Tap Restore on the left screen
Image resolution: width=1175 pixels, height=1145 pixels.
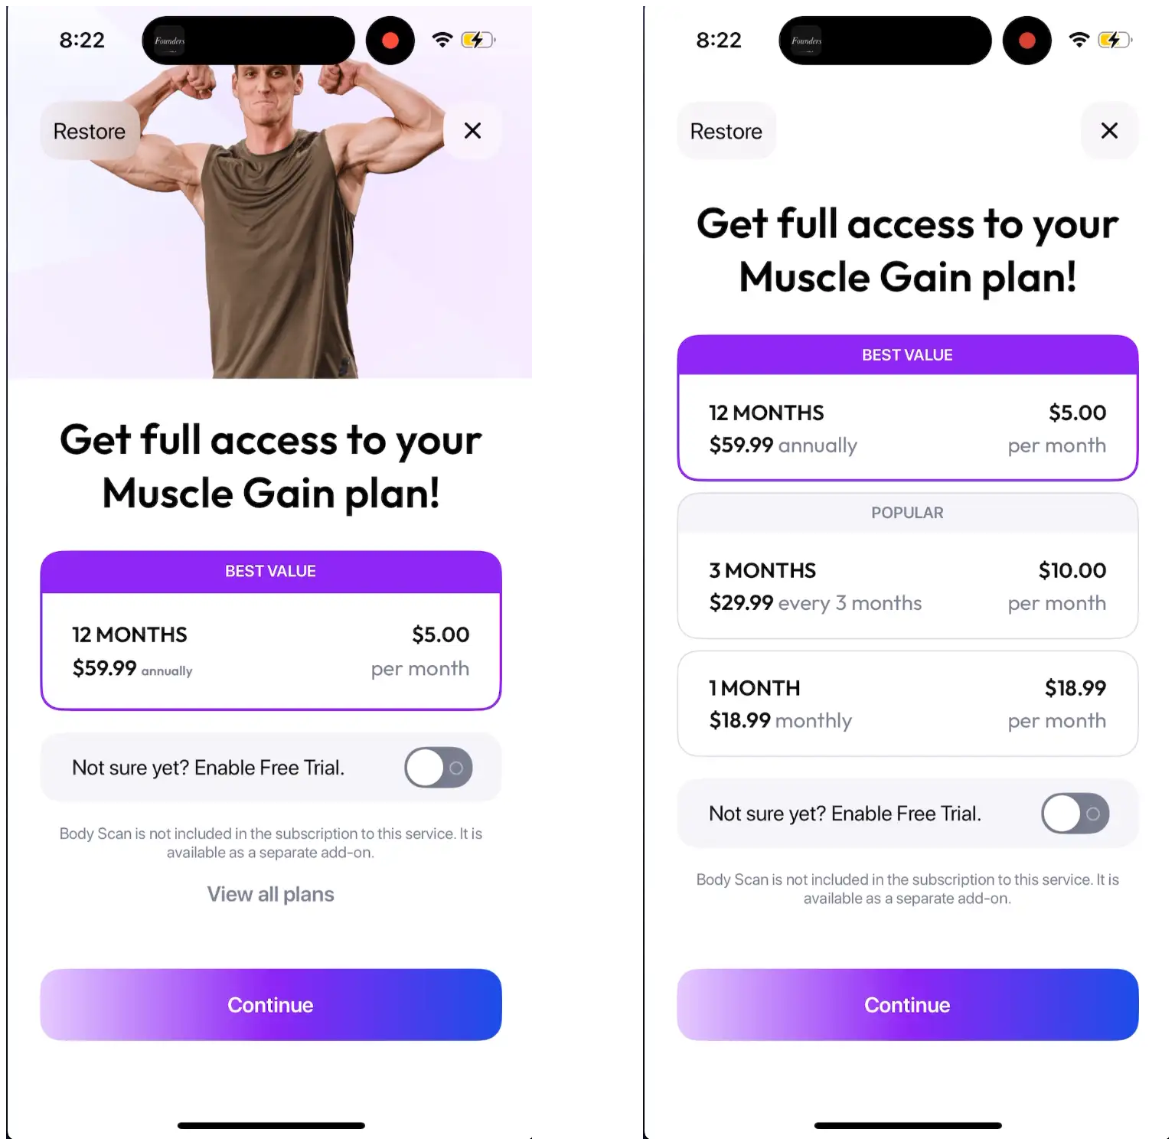90,131
